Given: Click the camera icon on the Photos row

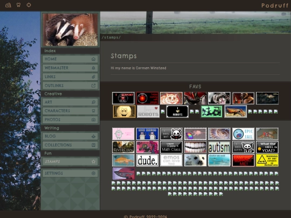Looking at the screenshot, I should click(x=94, y=119).
